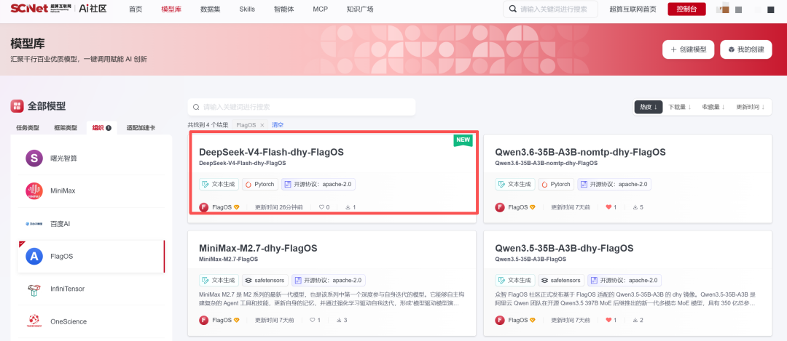Sort models by 热度
The width and height of the screenshot is (787, 341).
tap(648, 107)
